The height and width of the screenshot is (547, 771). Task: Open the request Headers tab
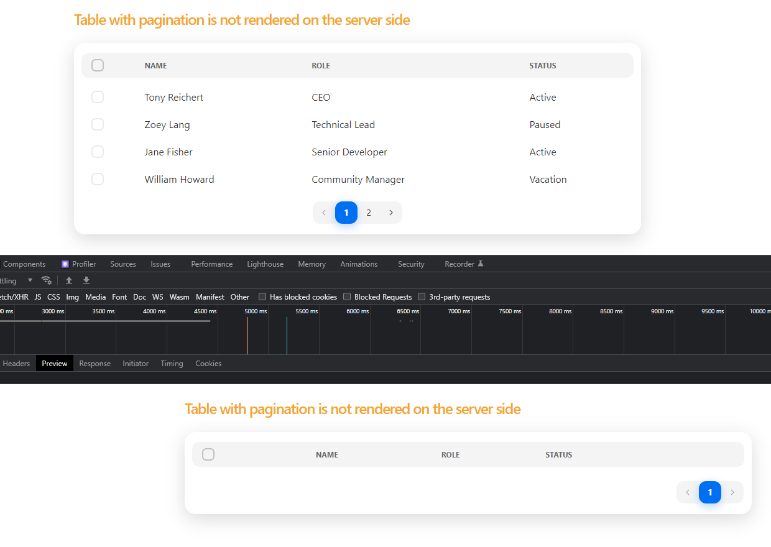pyautogui.click(x=16, y=364)
